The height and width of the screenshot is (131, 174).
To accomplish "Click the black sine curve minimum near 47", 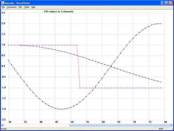I will tap(61, 109).
